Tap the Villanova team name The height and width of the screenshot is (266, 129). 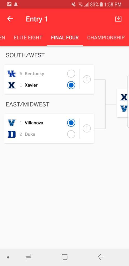tap(34, 123)
